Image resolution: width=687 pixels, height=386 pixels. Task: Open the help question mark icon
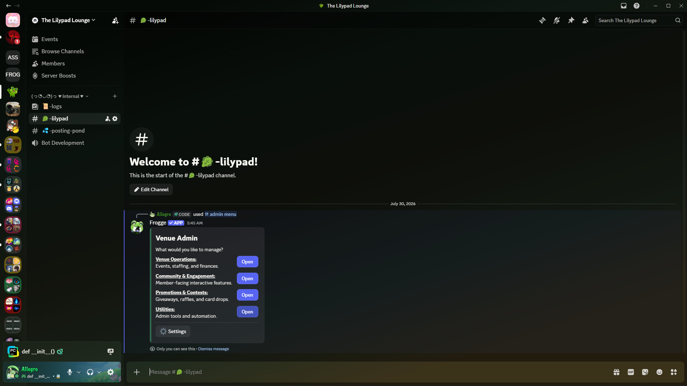(637, 6)
